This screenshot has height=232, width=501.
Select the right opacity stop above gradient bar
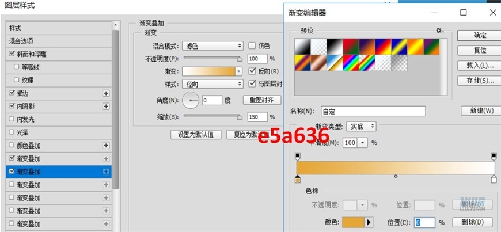click(x=494, y=156)
